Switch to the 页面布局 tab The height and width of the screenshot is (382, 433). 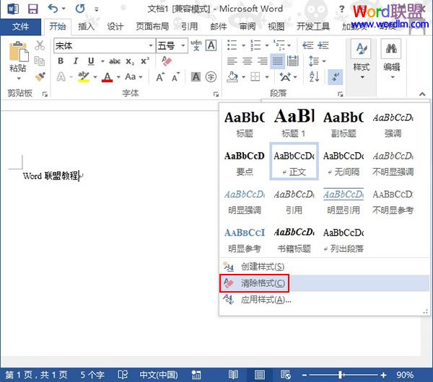click(152, 27)
